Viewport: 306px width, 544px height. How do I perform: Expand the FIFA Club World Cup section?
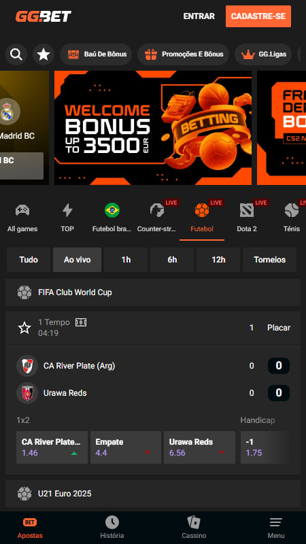click(152, 292)
